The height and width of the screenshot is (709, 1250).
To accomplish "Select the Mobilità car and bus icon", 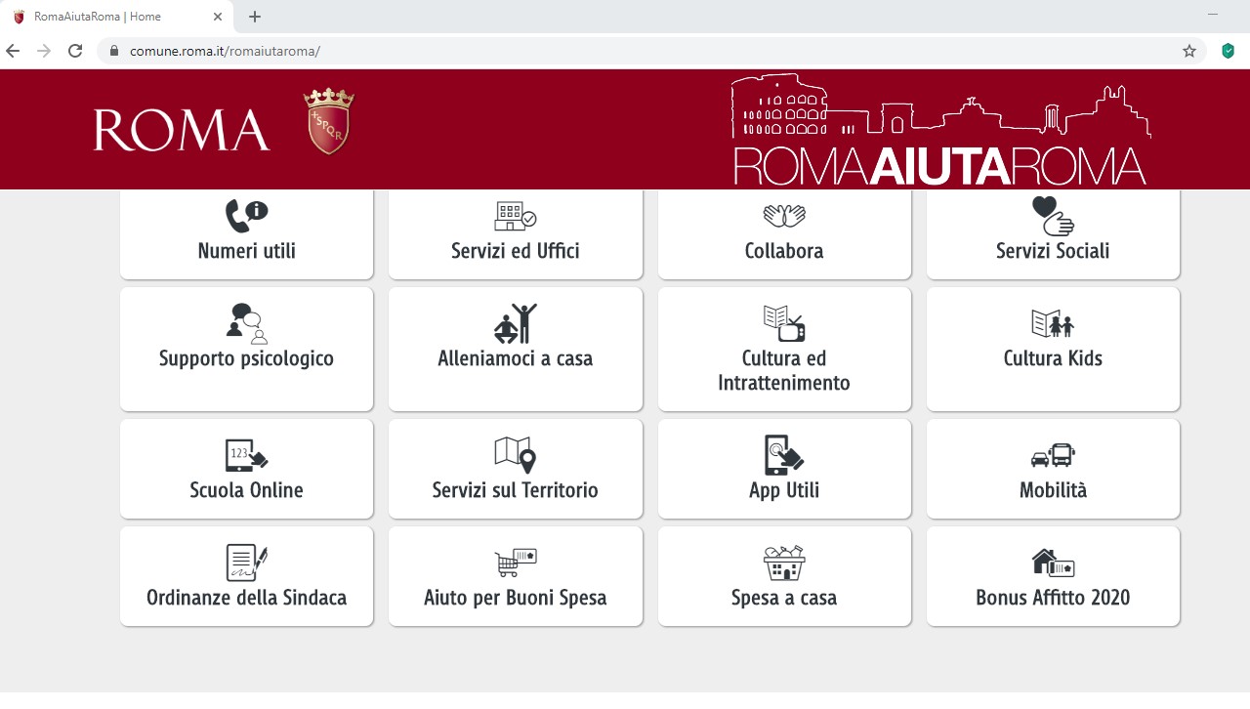I will tap(1053, 455).
